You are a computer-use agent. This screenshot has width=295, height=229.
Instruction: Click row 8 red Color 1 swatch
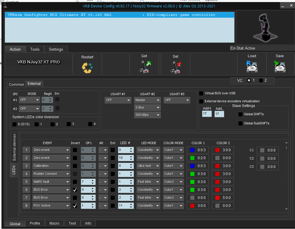click(x=192, y=206)
